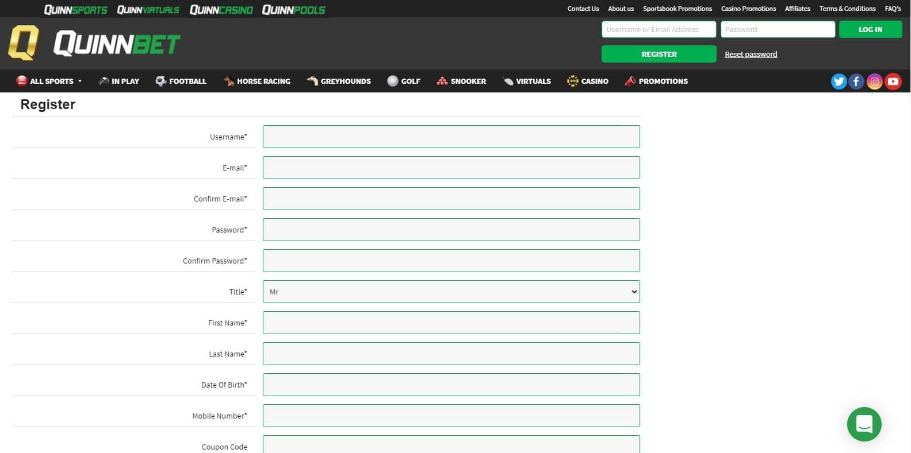This screenshot has width=911, height=453.
Task: Focus the Date Of Birth field
Action: click(451, 385)
